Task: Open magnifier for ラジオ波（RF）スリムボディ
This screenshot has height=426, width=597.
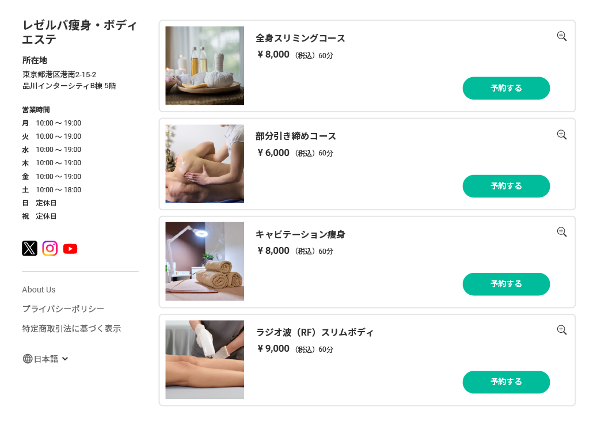Action: click(562, 330)
